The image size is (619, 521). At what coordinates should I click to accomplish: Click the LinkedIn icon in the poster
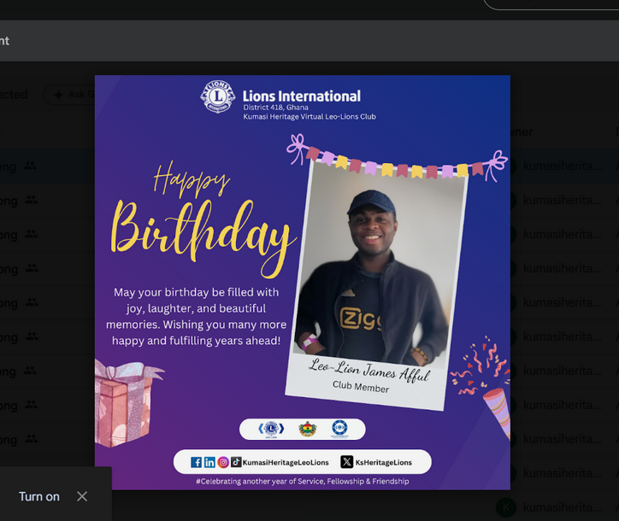point(209,462)
